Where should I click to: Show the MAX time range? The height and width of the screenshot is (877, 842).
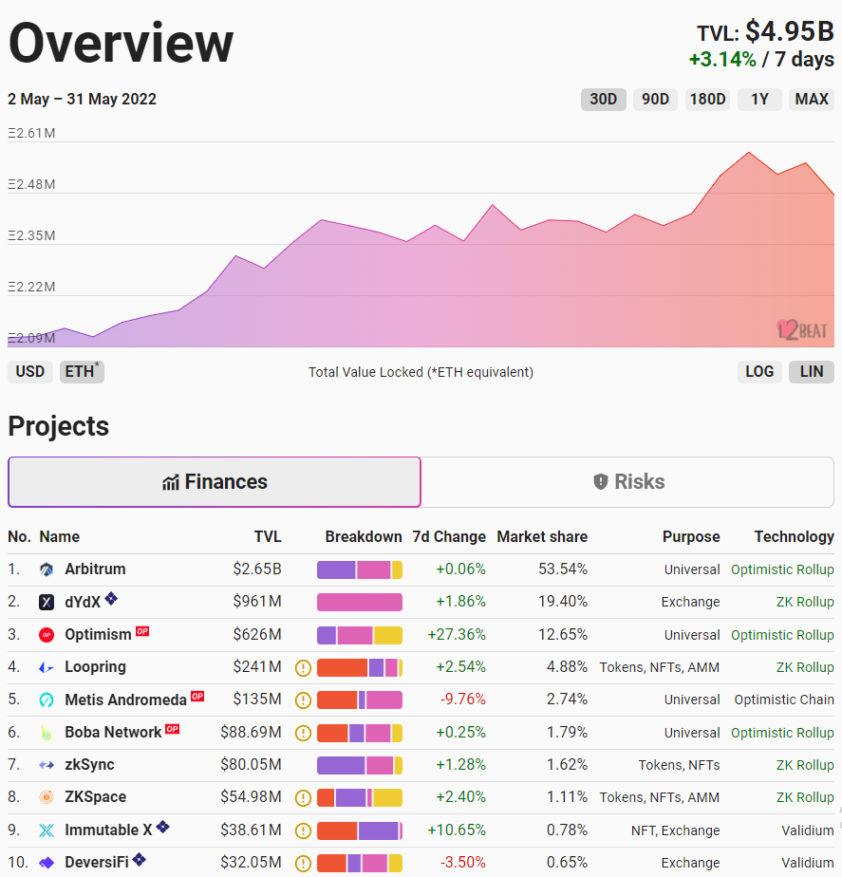point(812,99)
